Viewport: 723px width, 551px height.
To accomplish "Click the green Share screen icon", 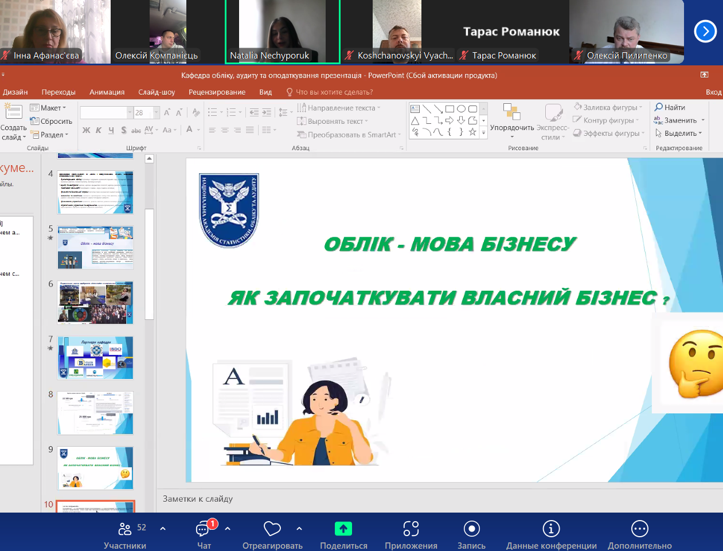I will point(343,529).
